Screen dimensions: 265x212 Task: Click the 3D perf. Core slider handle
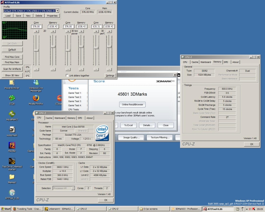pyautogui.click(x=96, y=48)
